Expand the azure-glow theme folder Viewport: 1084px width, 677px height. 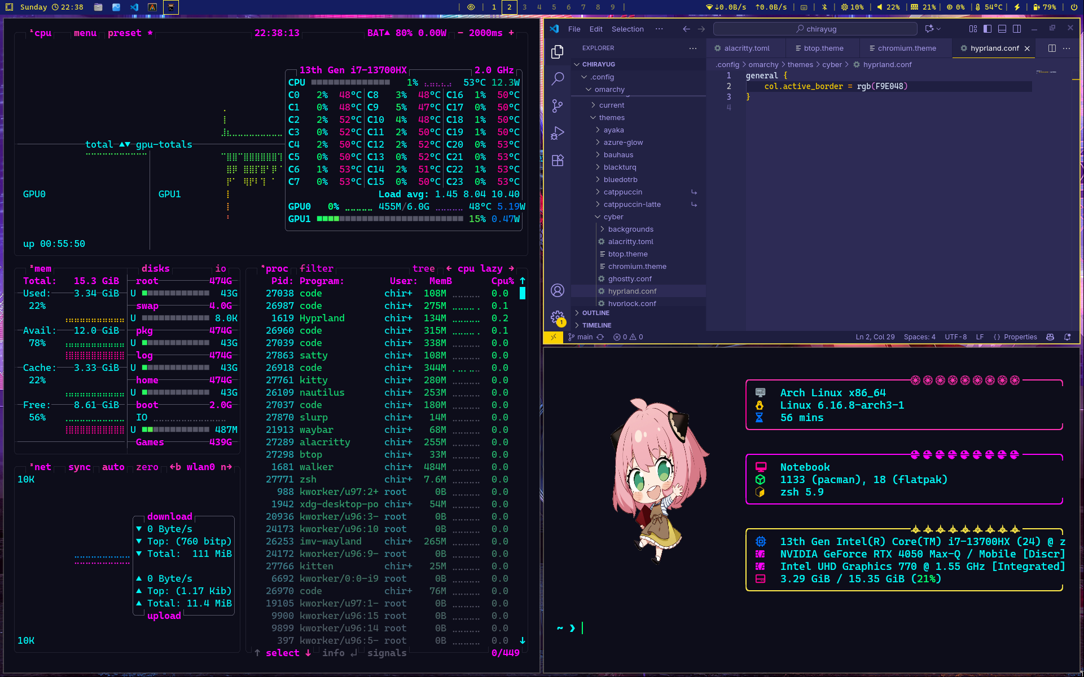pyautogui.click(x=639, y=142)
